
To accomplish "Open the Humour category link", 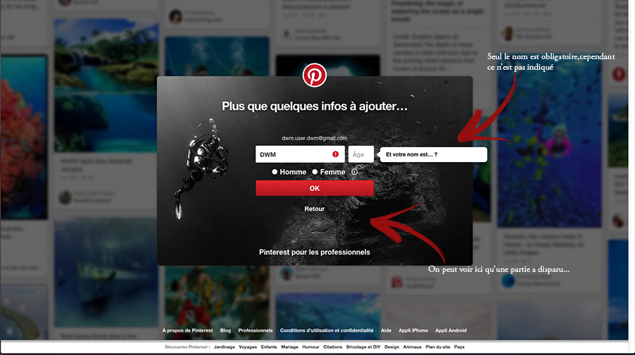I will click(310, 347).
